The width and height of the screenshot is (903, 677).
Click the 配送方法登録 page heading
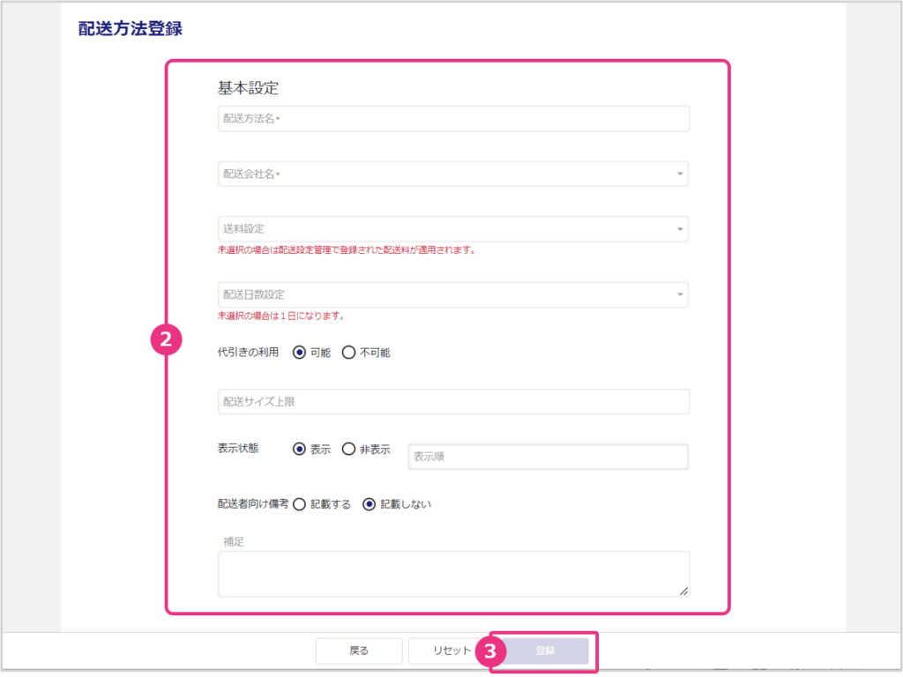coord(131,28)
